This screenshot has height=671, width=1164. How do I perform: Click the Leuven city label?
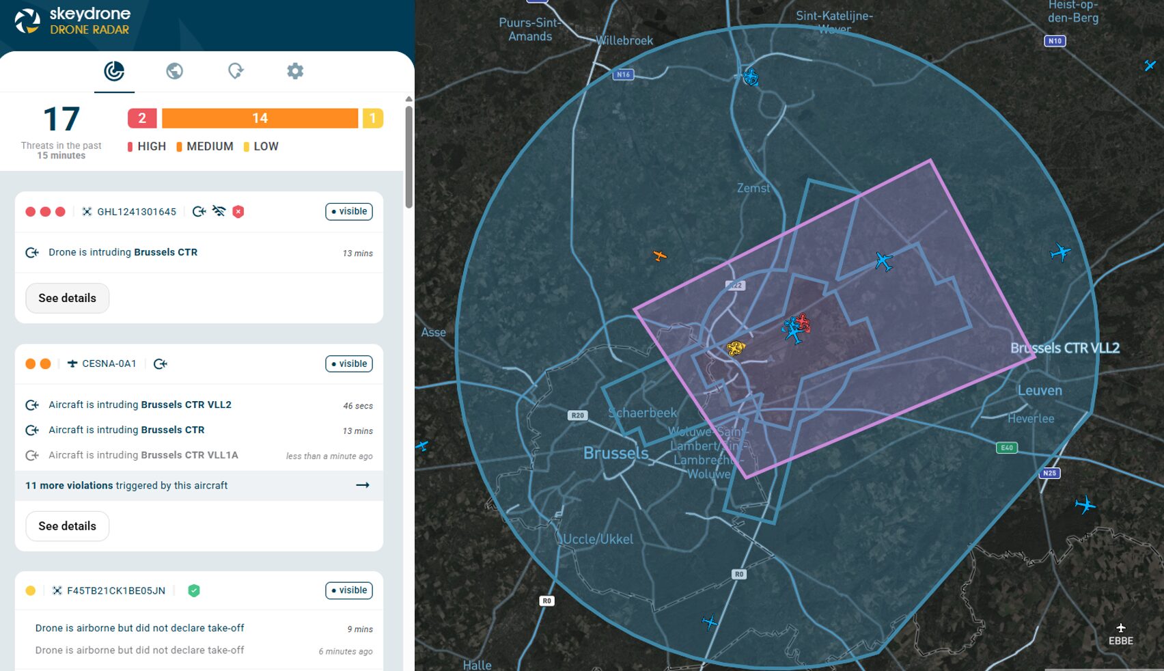coord(1040,391)
